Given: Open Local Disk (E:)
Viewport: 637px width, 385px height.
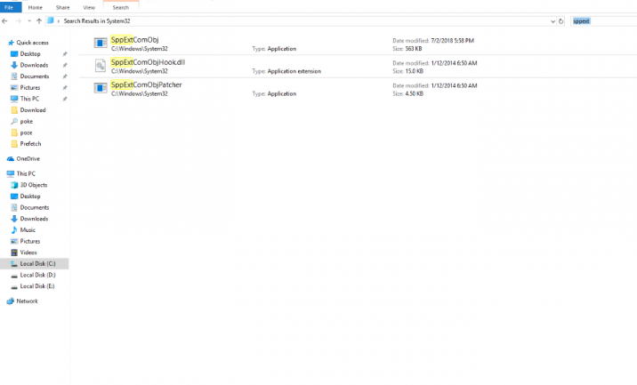Looking at the screenshot, I should coord(37,286).
